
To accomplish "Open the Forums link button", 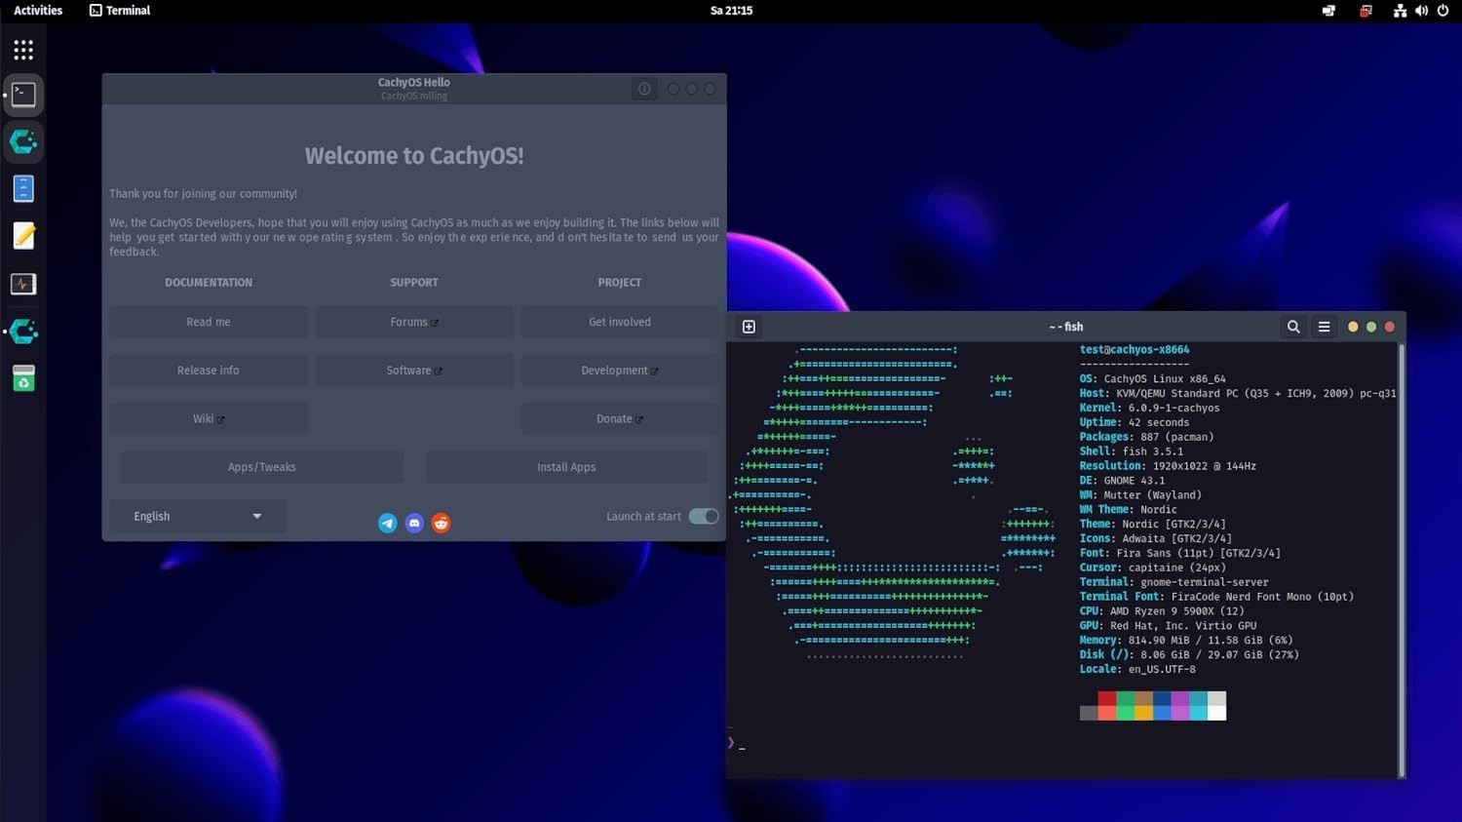I will click(414, 323).
